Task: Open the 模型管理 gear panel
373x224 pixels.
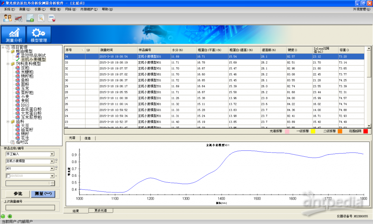Action: (38, 35)
